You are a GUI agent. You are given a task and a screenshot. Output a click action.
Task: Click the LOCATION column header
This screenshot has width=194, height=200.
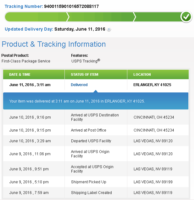(142, 75)
